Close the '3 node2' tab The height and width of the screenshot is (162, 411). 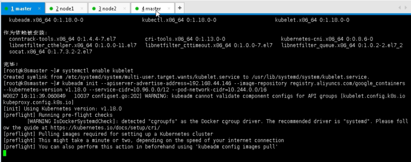tap(125, 9)
